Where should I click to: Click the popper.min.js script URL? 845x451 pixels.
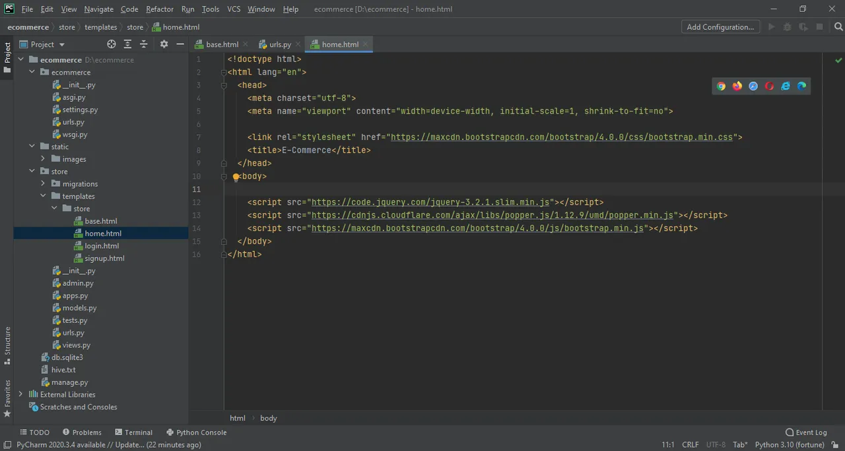[492, 215]
